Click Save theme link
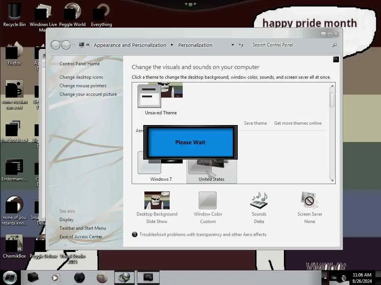 click(x=255, y=123)
